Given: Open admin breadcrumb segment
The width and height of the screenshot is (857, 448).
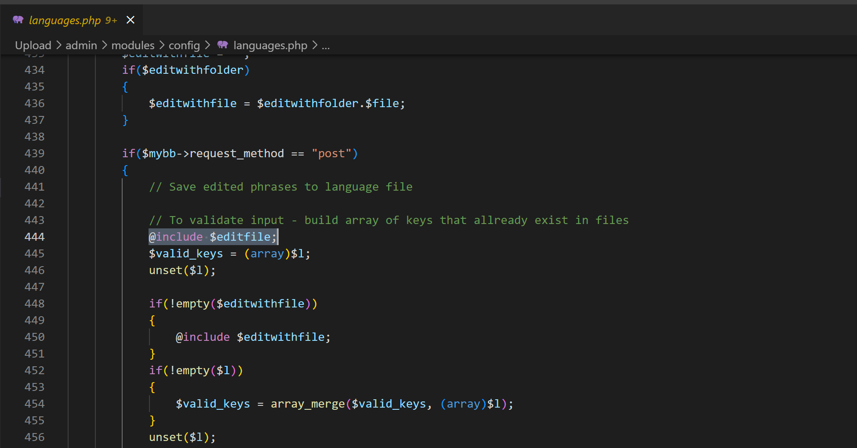Looking at the screenshot, I should tap(81, 45).
